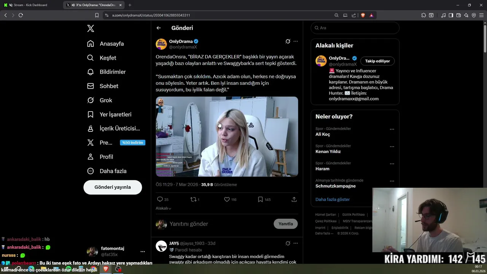Open the 35,9 B Görüntüleme view count
The width and height of the screenshot is (487, 274).
pyautogui.click(x=219, y=185)
